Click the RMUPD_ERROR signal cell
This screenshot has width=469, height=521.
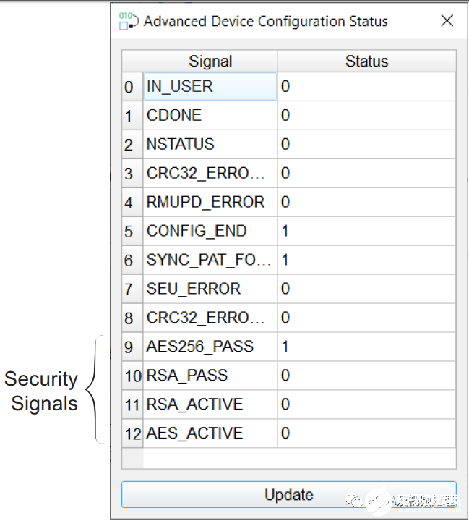[210, 203]
